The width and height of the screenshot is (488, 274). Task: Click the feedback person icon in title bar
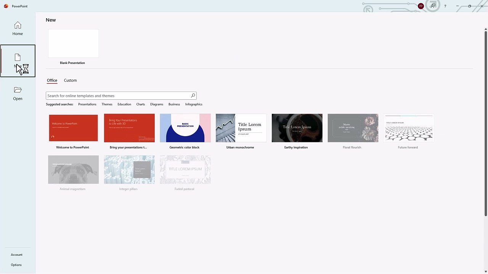[433, 6]
